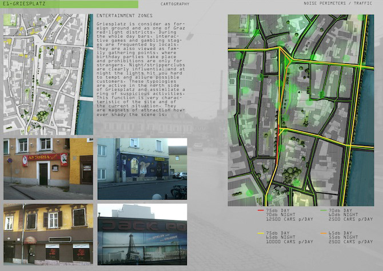The width and height of the screenshot is (383, 271).
Task: Click the paragraph starting 'Griesplatz is consider'
Action: click(141, 69)
